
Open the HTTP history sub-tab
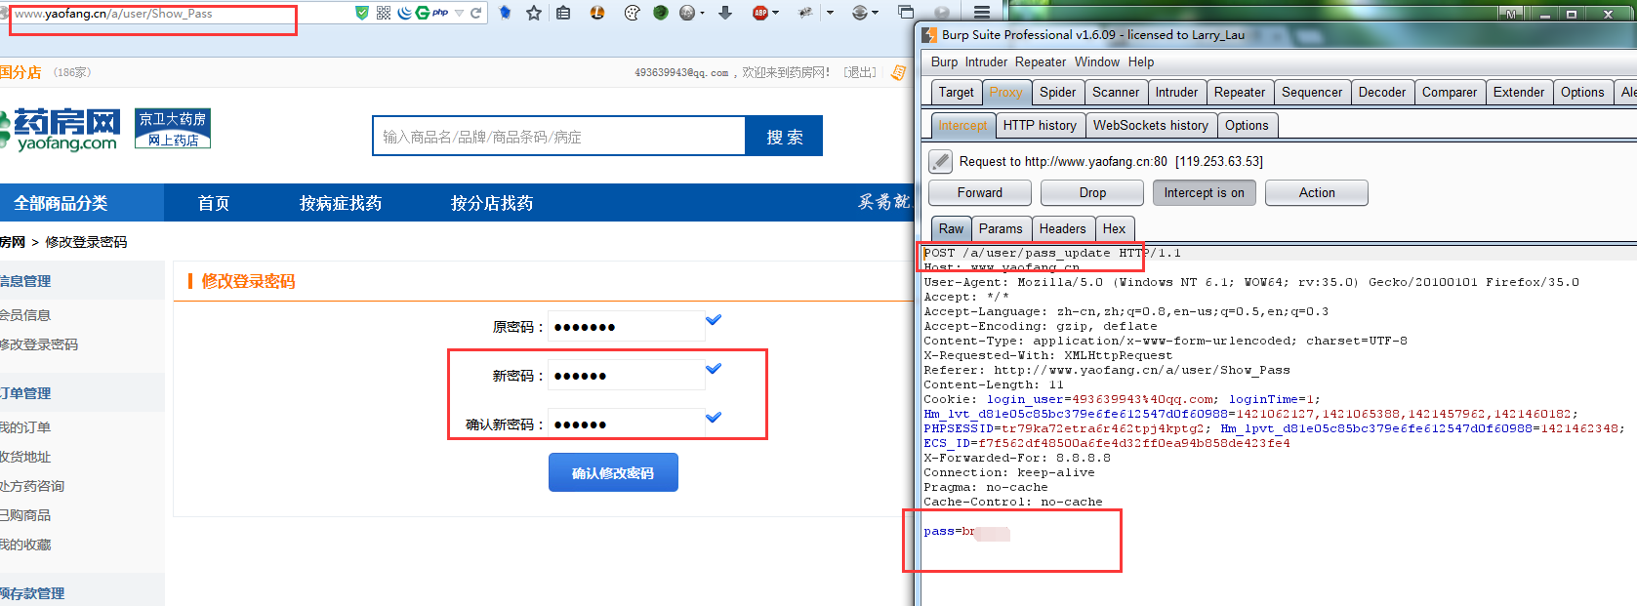tap(1040, 125)
